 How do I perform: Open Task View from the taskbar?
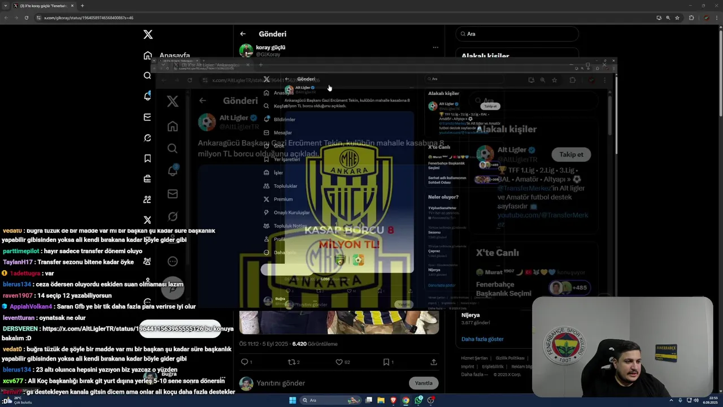pos(369,400)
